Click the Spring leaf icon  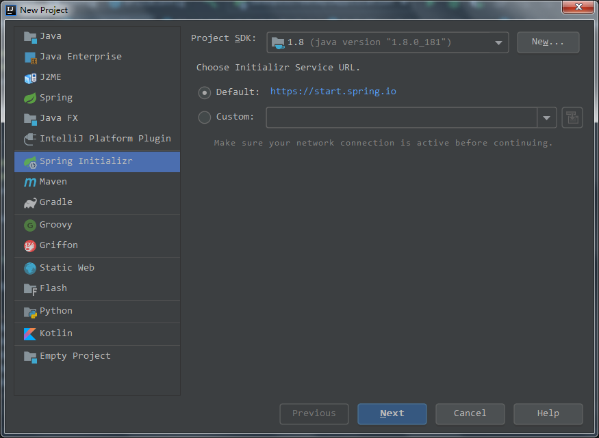tap(30, 98)
